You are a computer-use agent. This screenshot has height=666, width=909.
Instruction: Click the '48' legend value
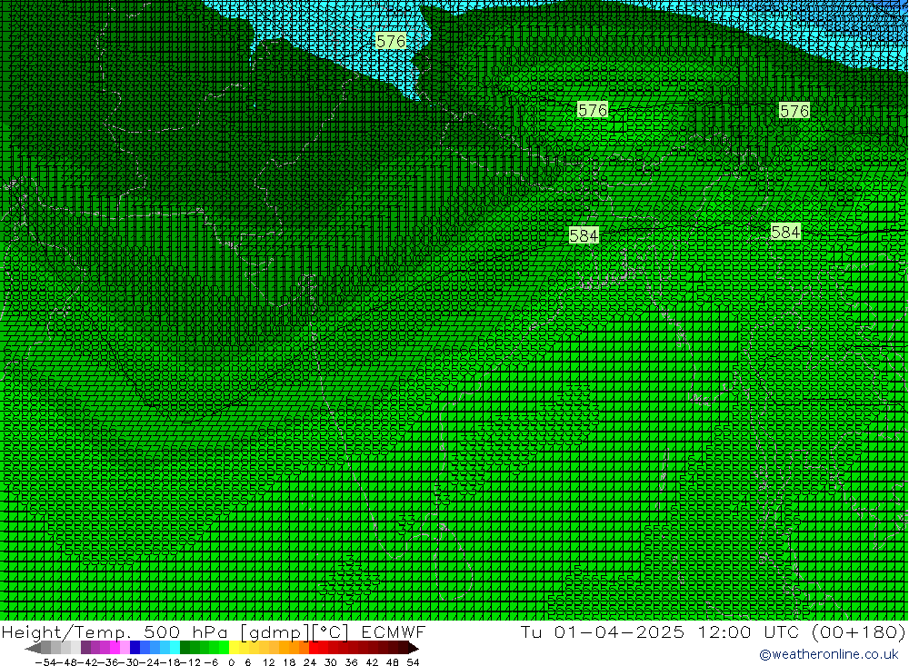tap(393, 662)
